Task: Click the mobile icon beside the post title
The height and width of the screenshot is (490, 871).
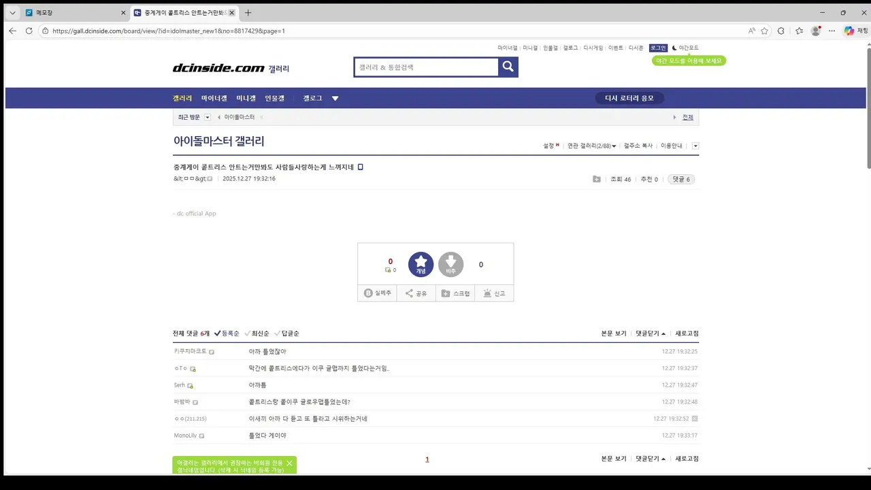Action: click(x=361, y=167)
